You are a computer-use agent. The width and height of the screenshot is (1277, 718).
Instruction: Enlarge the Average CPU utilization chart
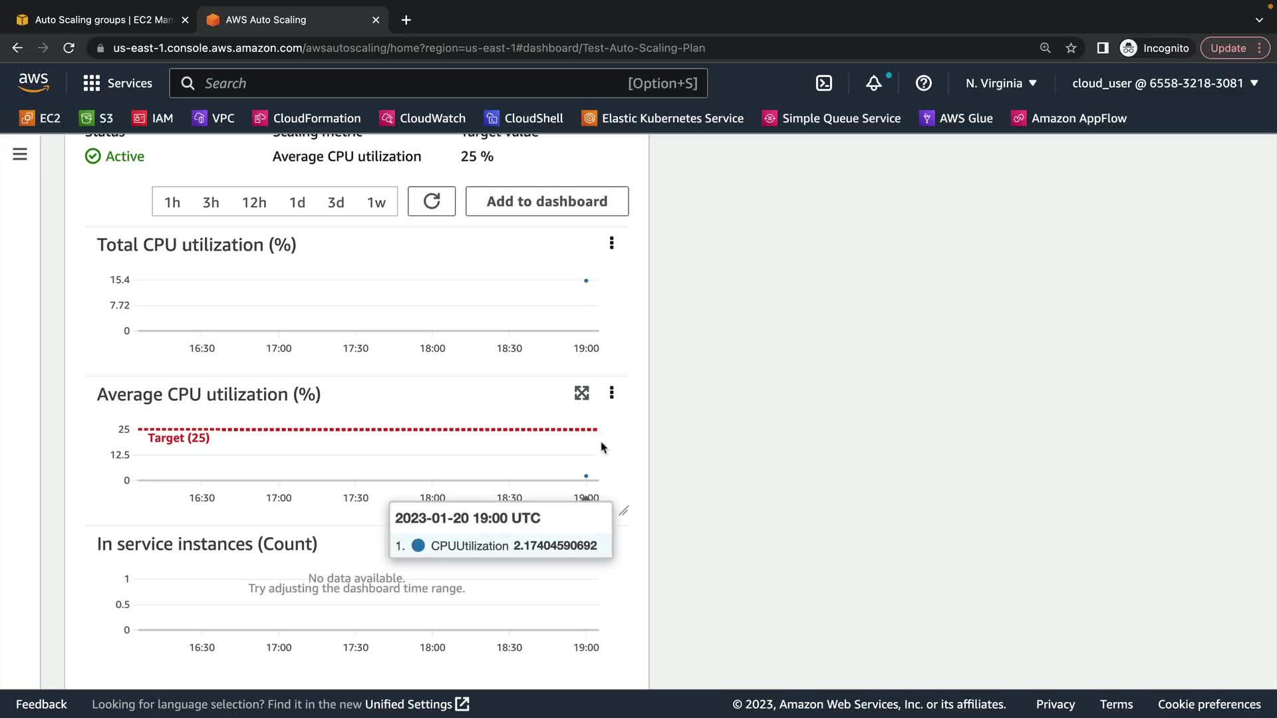coord(581,393)
